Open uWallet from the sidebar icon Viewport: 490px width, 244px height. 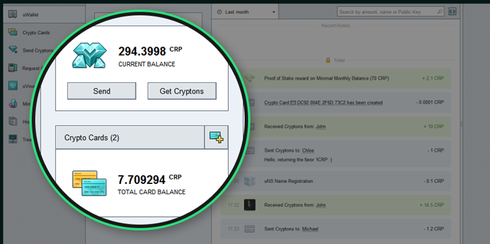point(13,14)
